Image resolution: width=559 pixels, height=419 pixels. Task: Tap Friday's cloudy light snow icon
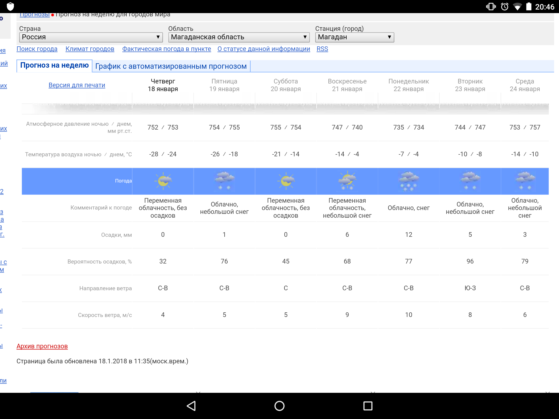(x=224, y=181)
